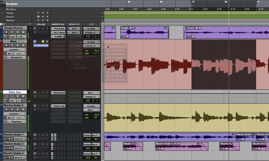269x161 pixels.
Task: Click the freeze icon on Bass Aux track
Action: [x=8, y=101]
